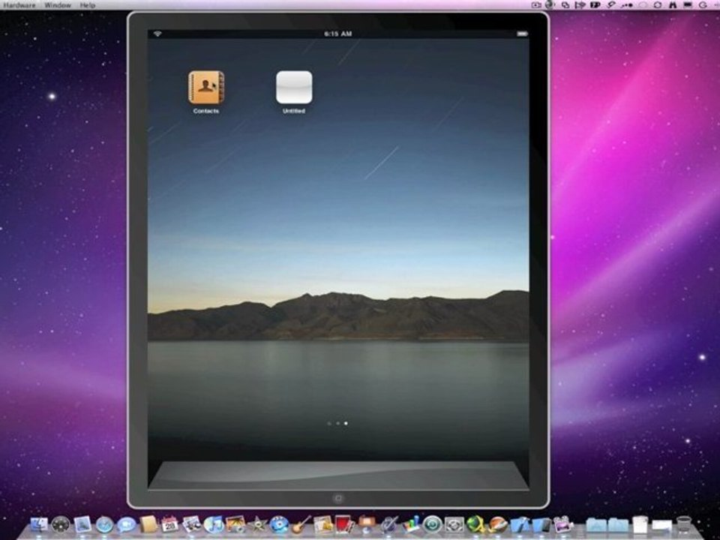Image resolution: width=720 pixels, height=540 pixels.
Task: Open Finder from the Dock
Action: click(x=39, y=524)
